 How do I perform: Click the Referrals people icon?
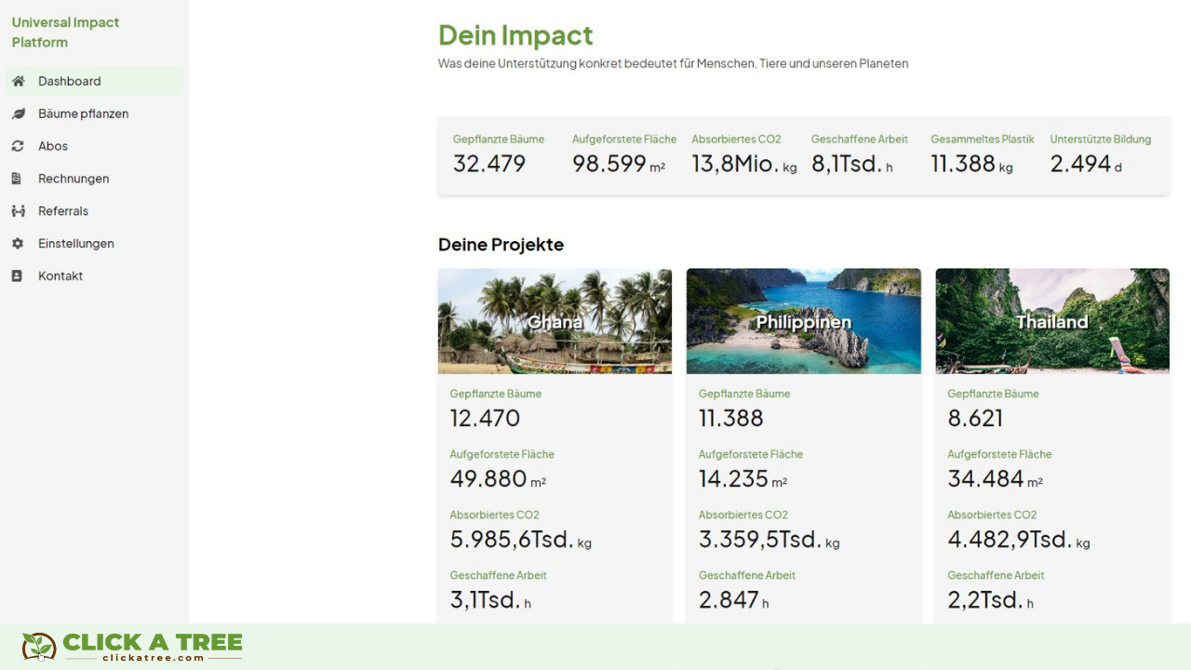tap(17, 211)
